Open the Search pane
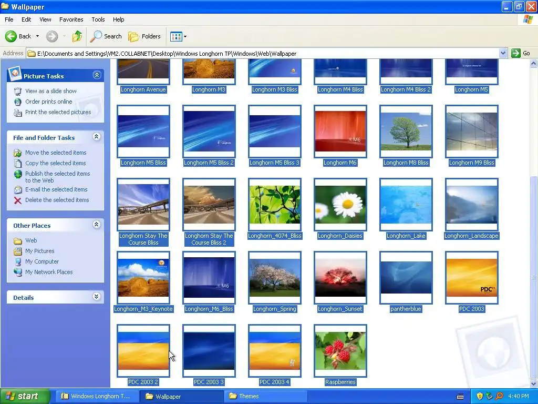538x404 pixels. coord(106,36)
